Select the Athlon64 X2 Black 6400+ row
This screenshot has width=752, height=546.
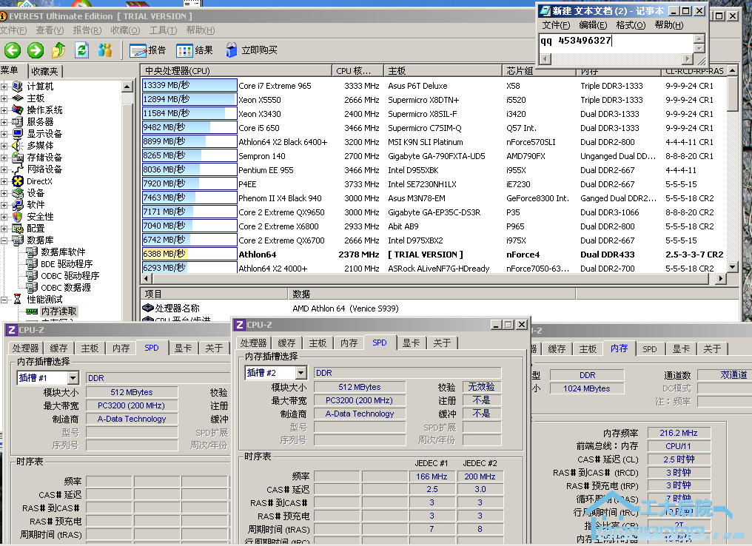434,142
